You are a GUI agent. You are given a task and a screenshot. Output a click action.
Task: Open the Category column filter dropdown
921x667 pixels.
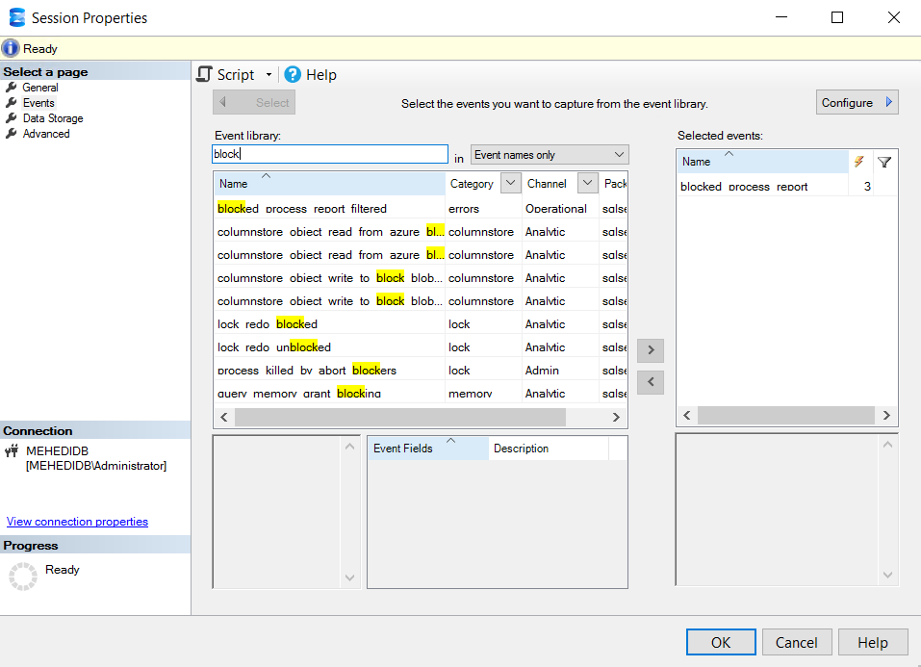click(510, 184)
